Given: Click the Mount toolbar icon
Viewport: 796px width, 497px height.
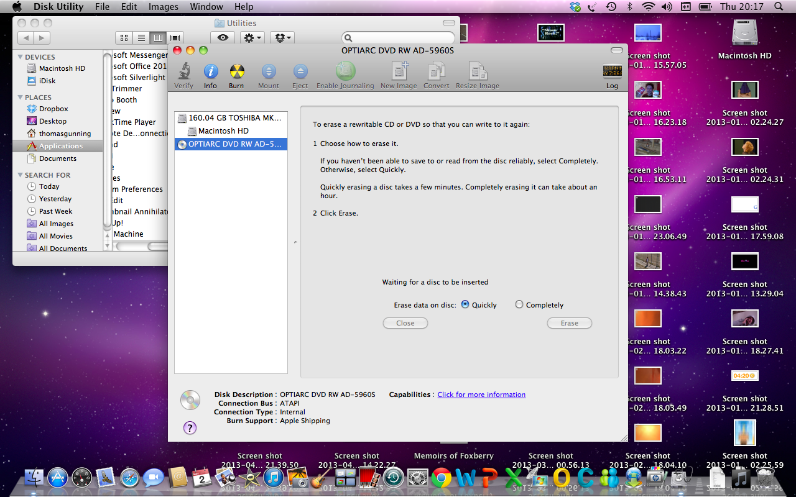Looking at the screenshot, I should 269,71.
